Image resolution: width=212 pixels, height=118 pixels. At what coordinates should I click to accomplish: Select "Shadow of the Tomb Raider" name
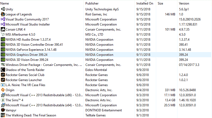[x=25, y=70]
